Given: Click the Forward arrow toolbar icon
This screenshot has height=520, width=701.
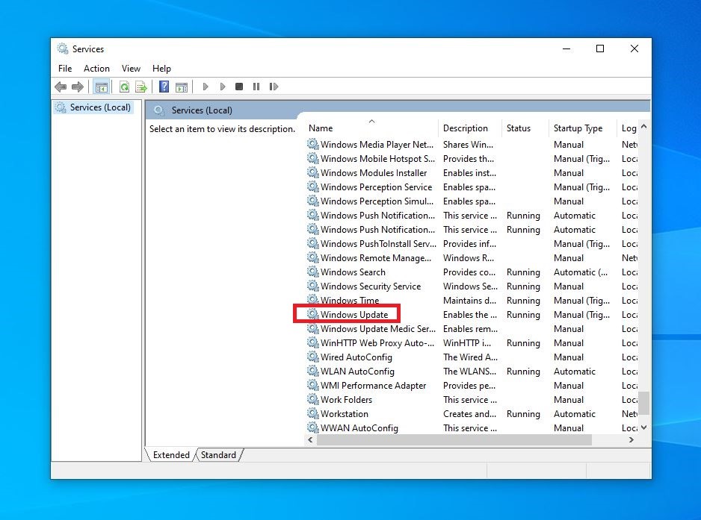Looking at the screenshot, I should pyautogui.click(x=77, y=87).
